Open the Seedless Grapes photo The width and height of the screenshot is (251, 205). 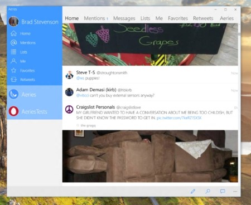click(150, 44)
